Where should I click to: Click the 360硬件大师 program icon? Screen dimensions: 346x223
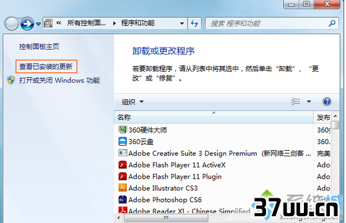tap(123, 130)
